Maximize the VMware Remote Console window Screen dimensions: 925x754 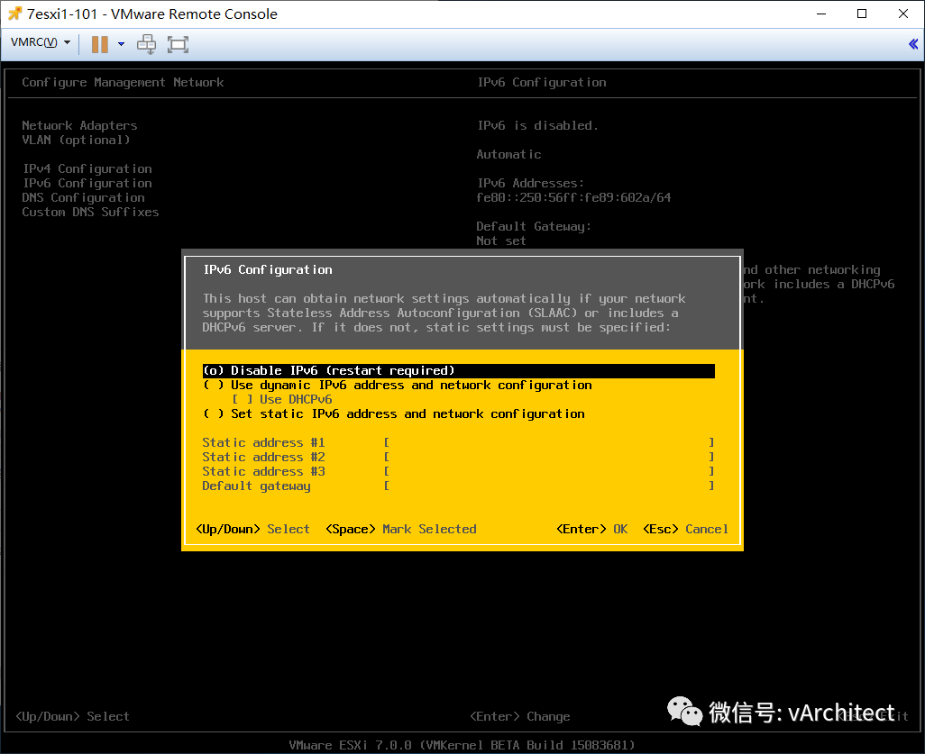pyautogui.click(x=862, y=14)
